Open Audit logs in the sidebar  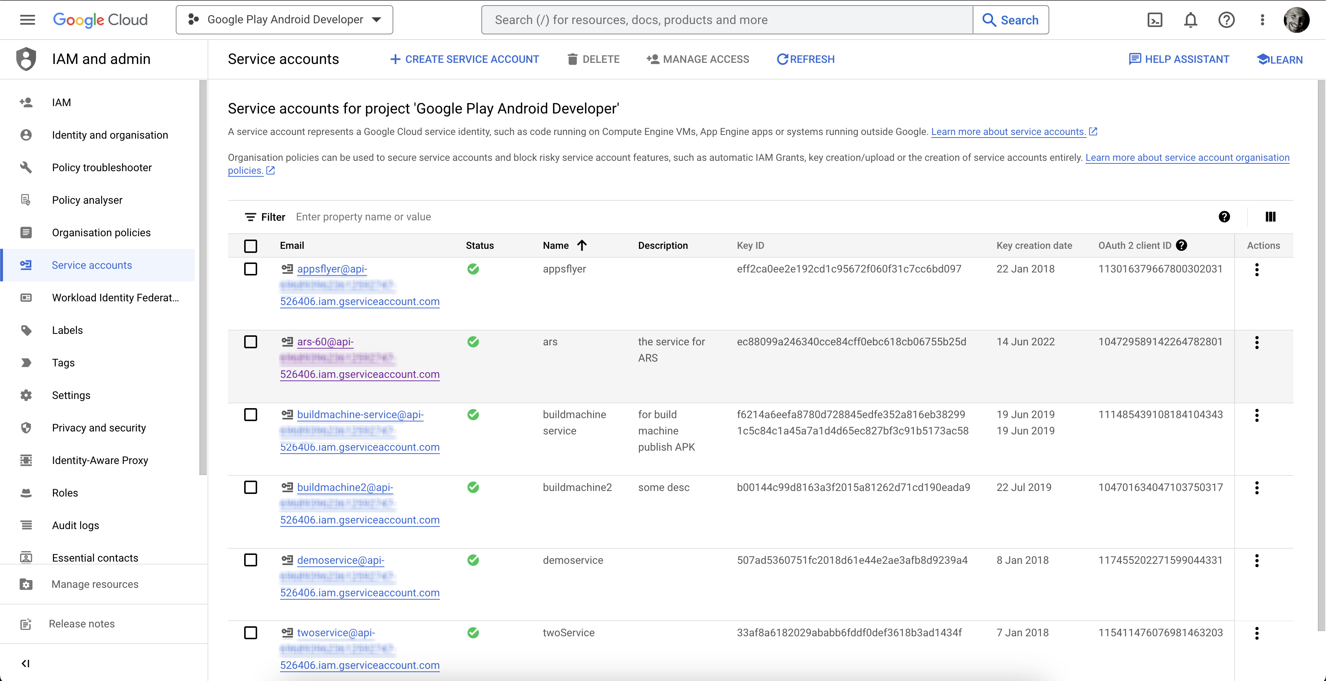pos(75,525)
